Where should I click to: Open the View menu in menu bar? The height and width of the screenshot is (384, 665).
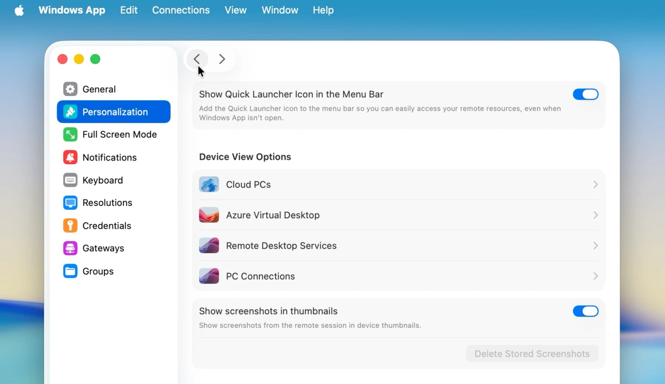pos(235,10)
